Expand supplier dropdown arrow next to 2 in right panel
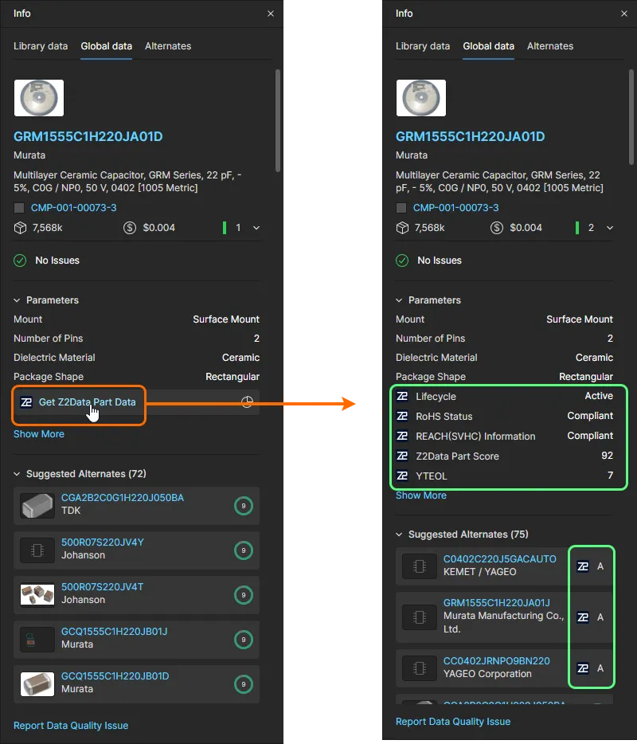The image size is (637, 744). click(610, 228)
